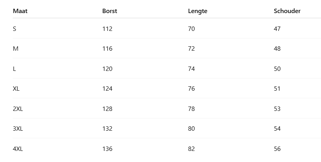Click Schouder value 53

point(277,109)
